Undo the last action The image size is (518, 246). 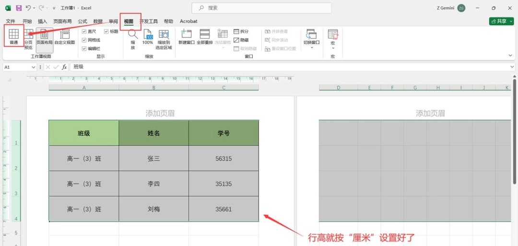click(28, 8)
